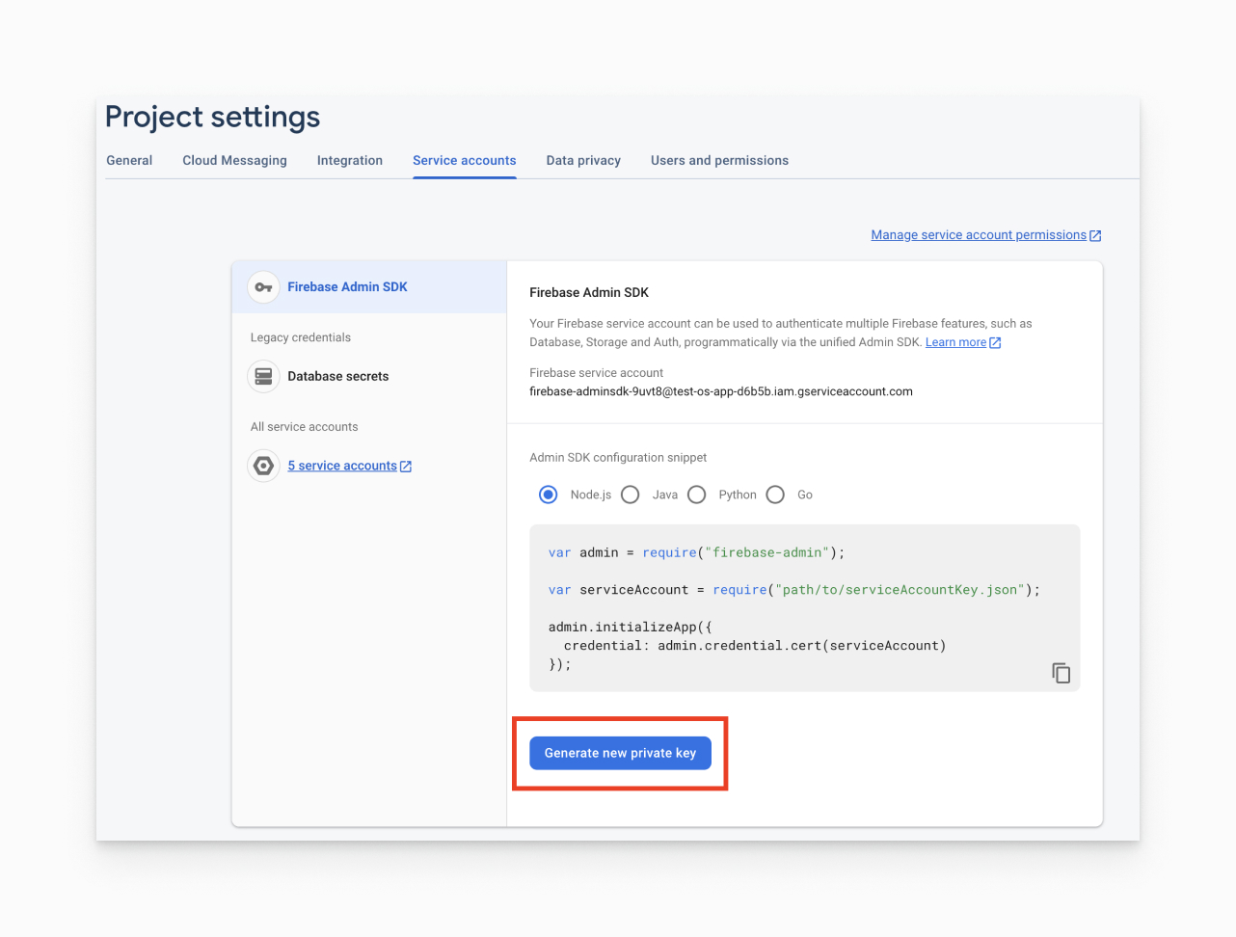Select the Java radio button
Image resolution: width=1236 pixels, height=937 pixels.
pos(631,495)
